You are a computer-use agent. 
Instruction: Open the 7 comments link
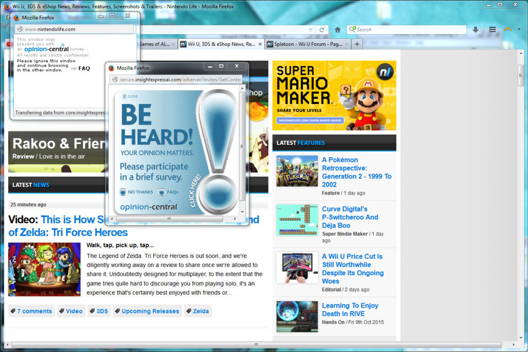[x=31, y=311]
